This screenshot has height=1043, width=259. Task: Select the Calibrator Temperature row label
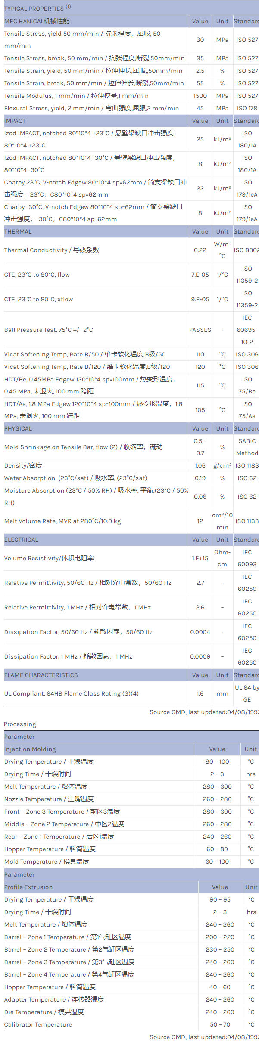coord(38,1024)
